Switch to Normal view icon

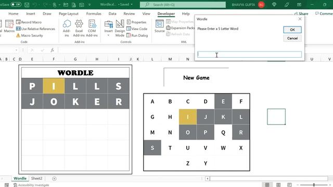point(267,185)
